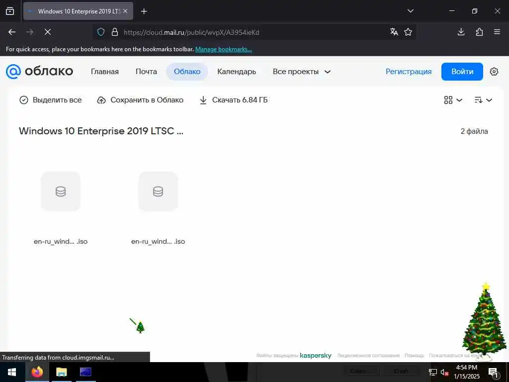Click Сохранить в Облако
The height and width of the screenshot is (382, 509).
coord(140,99)
